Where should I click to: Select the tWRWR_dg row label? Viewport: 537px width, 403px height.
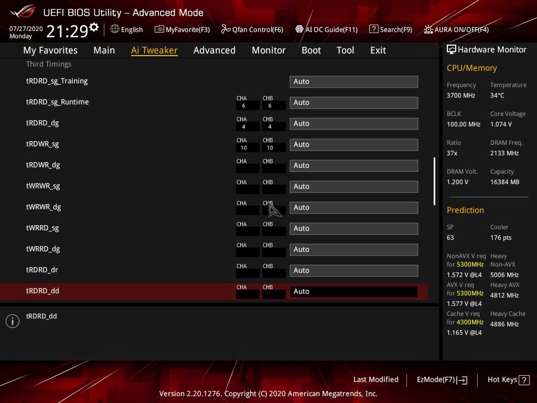coord(44,207)
